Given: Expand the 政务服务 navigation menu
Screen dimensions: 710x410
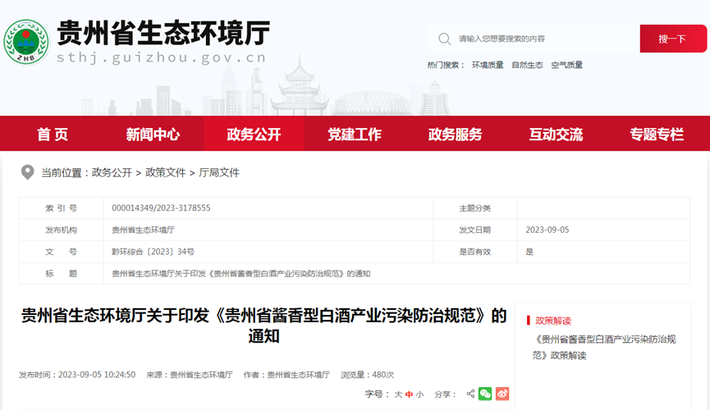Looking at the screenshot, I should click(455, 134).
